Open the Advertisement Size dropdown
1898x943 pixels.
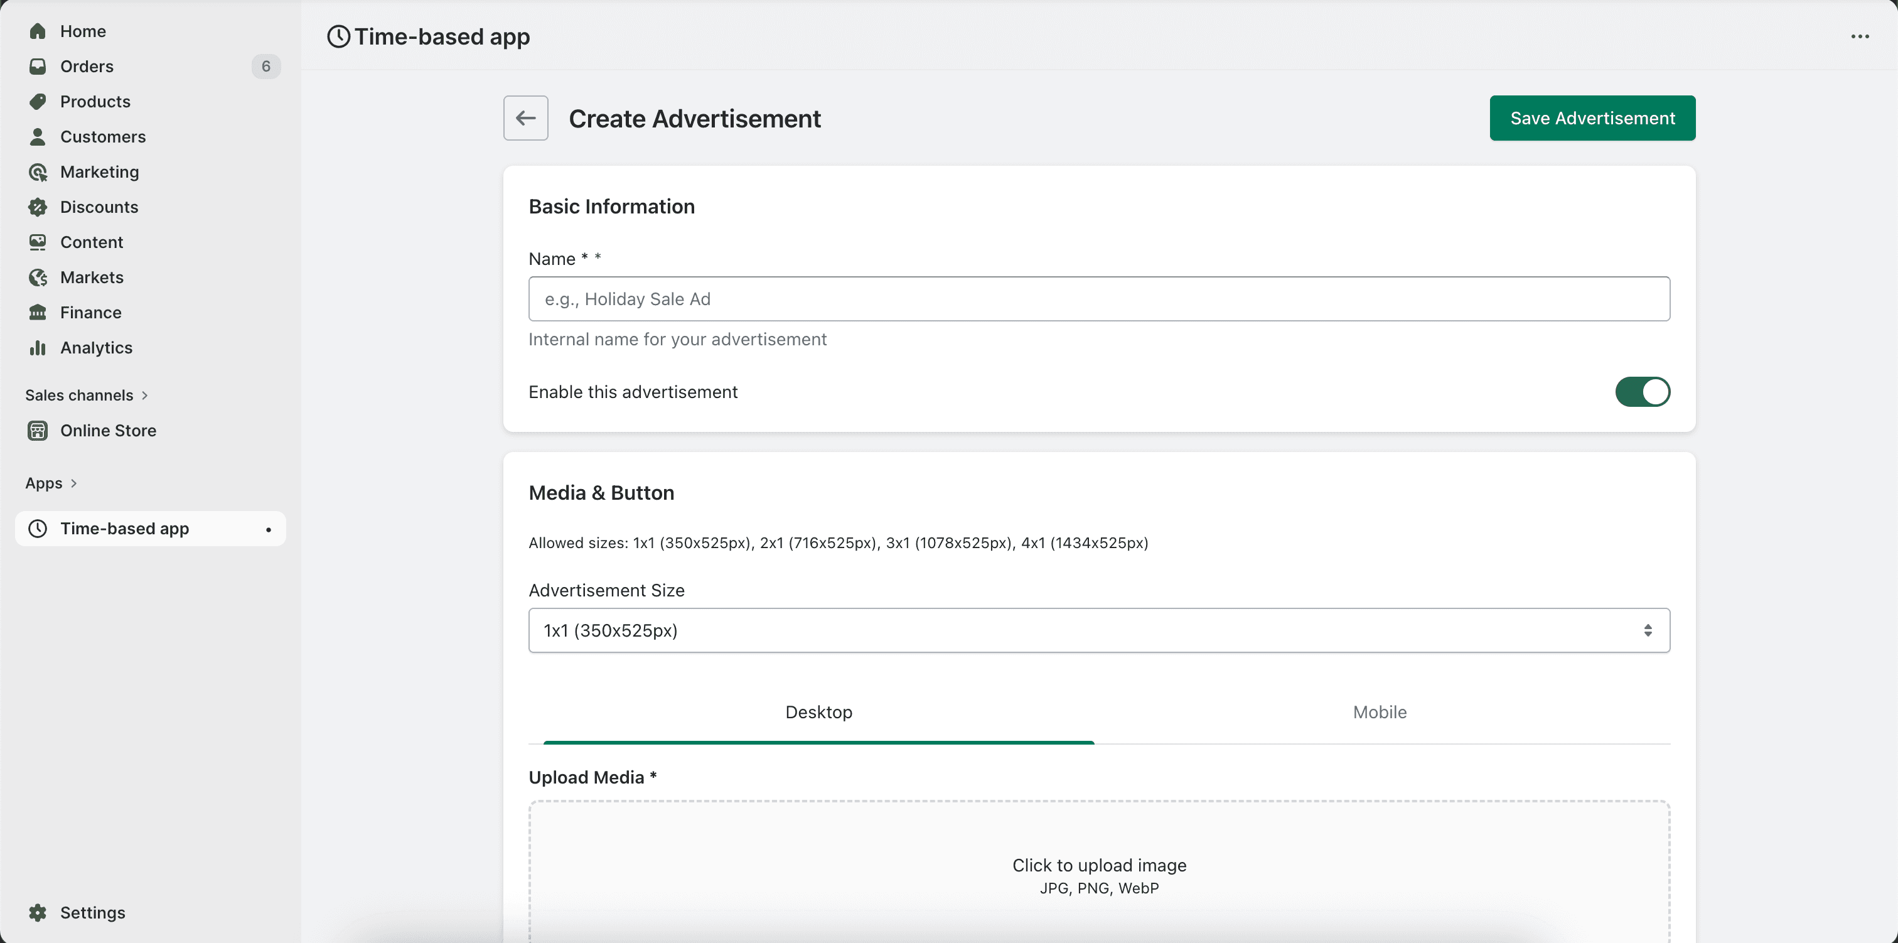1098,630
